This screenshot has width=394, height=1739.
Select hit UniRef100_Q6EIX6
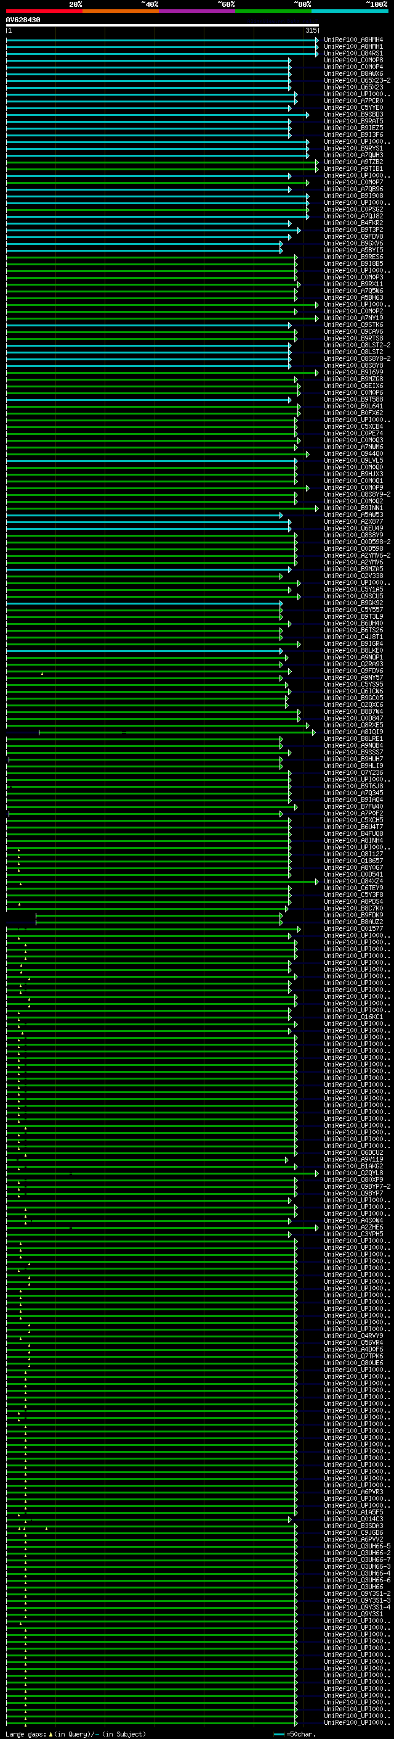coord(353,386)
